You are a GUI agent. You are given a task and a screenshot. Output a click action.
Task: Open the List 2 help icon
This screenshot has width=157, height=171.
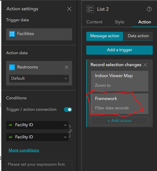149,9
